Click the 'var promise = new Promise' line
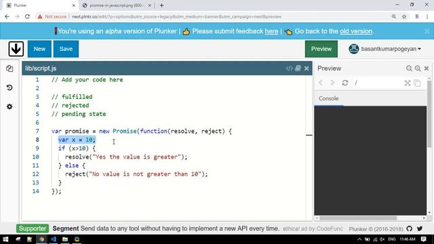The width and height of the screenshot is (434, 244). (142, 131)
